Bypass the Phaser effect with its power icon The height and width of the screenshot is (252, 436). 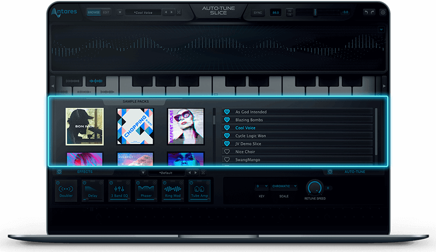point(138,183)
